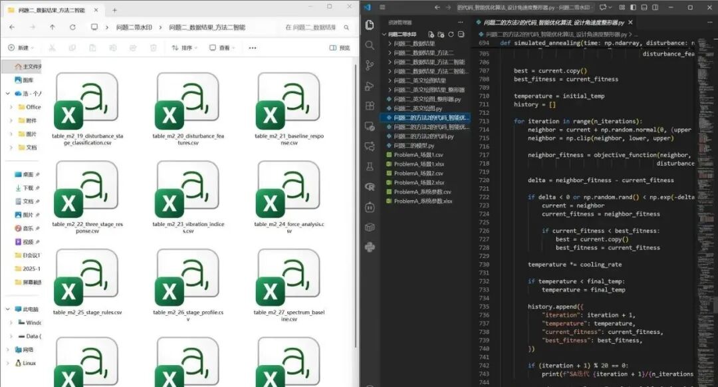Click Copy icon in File Explorer toolbar
This screenshot has width=718, height=387.
pyautogui.click(x=72, y=48)
